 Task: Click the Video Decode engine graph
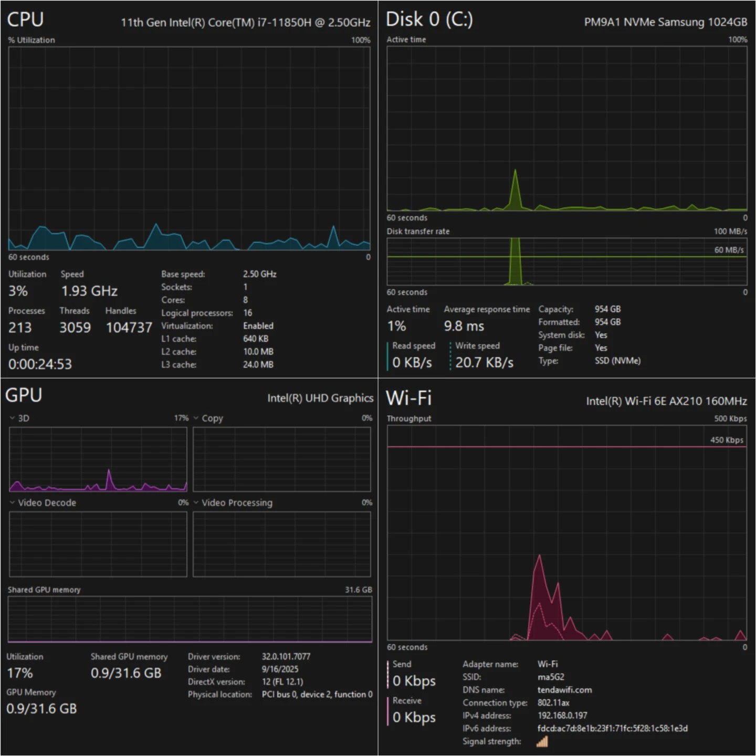pyautogui.click(x=98, y=544)
